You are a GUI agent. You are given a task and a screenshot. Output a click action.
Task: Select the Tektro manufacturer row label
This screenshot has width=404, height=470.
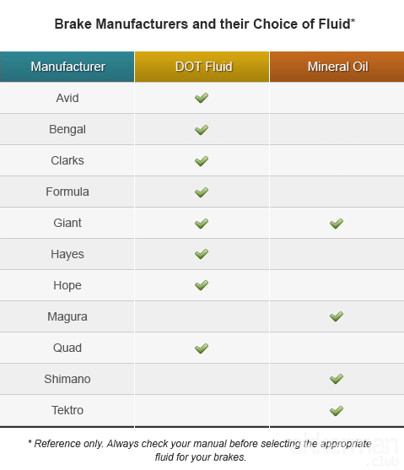click(x=67, y=410)
